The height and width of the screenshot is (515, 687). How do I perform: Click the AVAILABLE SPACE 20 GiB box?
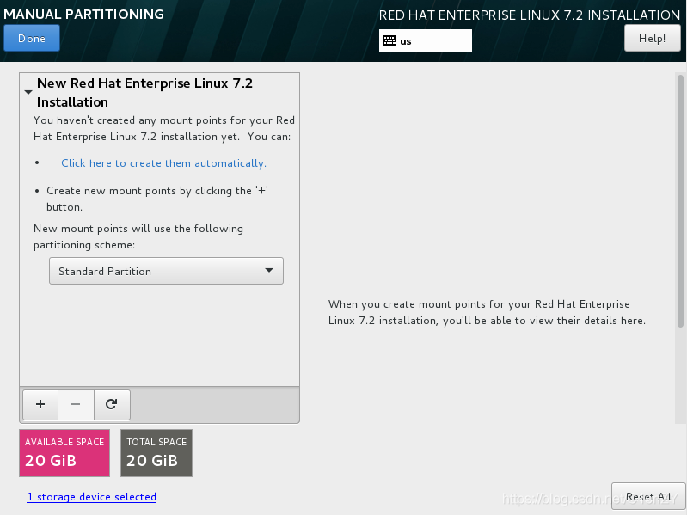point(64,453)
